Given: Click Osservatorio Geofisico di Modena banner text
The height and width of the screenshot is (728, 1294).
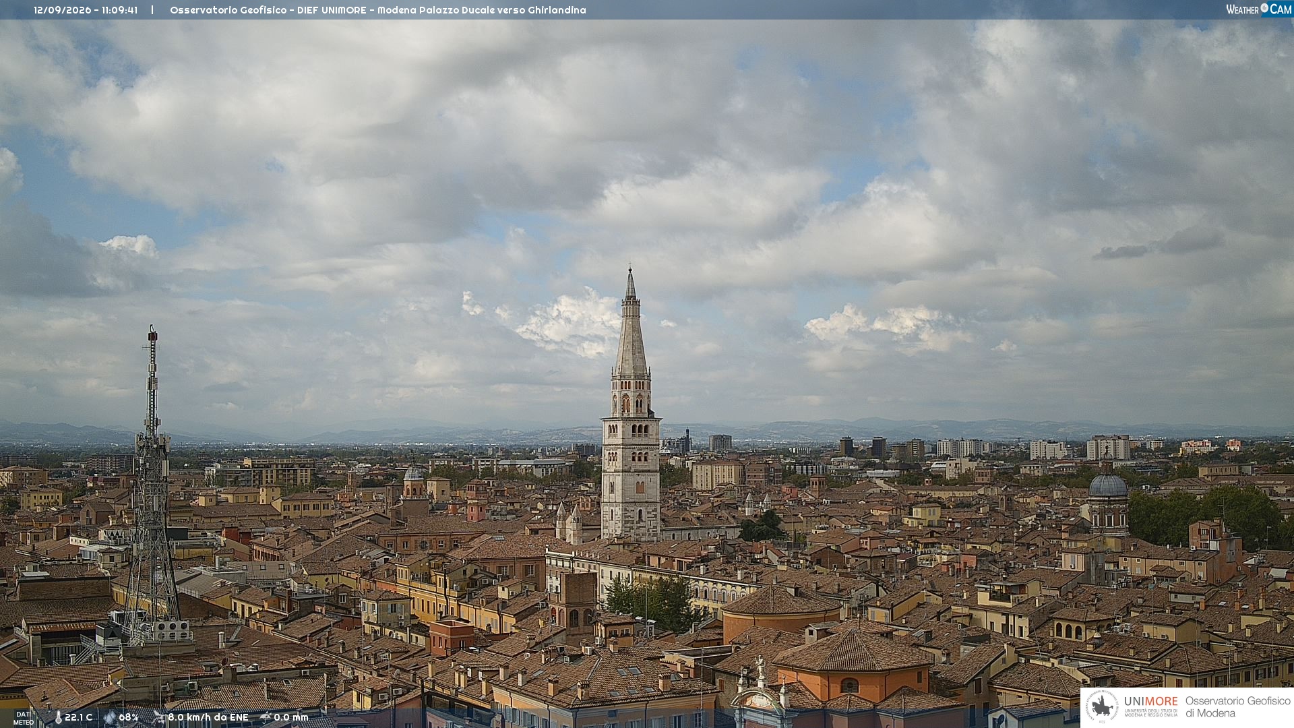Looking at the screenshot, I should [x=1237, y=706].
